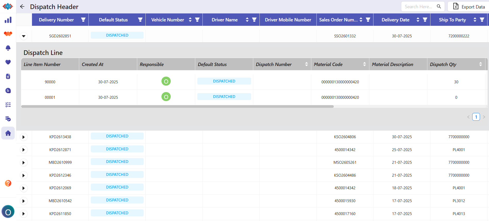
Task: Open the clipboard document sidebar icon
Action: [x=8, y=76]
